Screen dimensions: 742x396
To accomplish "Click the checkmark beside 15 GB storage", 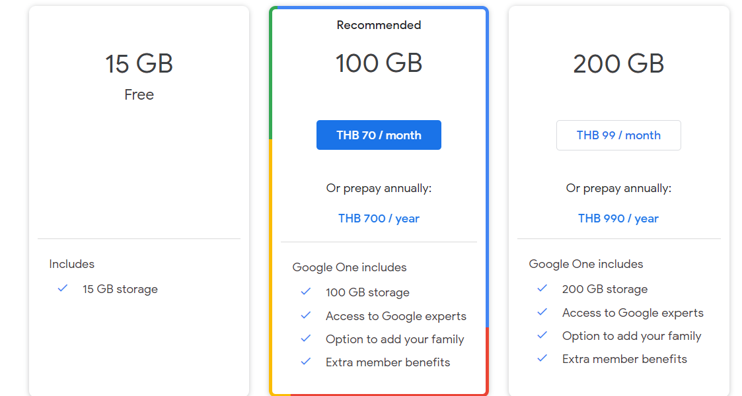I will pyautogui.click(x=63, y=288).
